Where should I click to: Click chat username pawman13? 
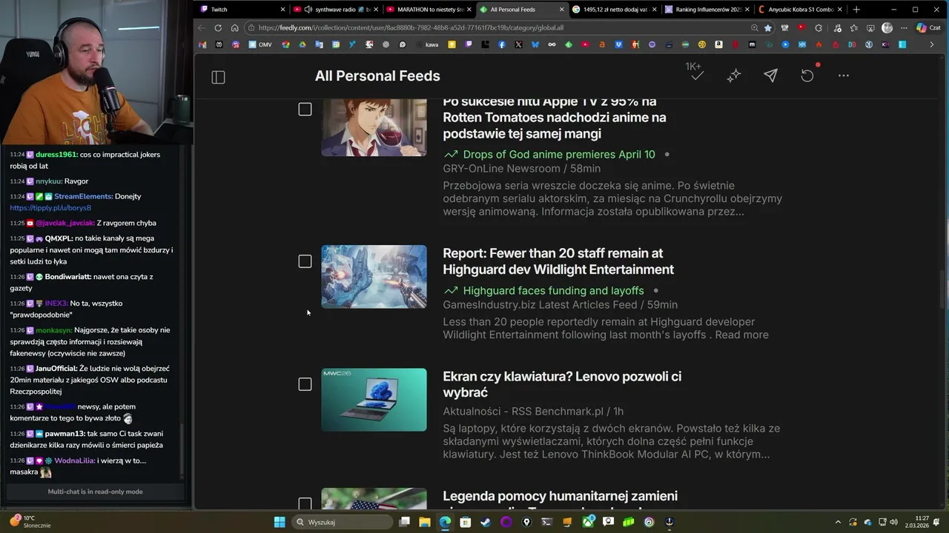click(x=65, y=434)
